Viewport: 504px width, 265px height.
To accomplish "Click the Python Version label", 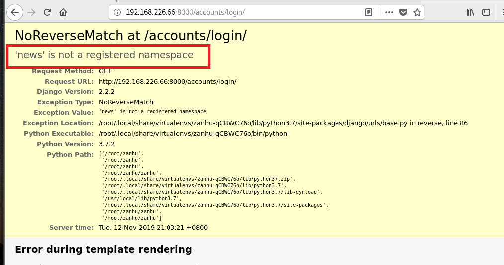I will [x=65, y=144].
